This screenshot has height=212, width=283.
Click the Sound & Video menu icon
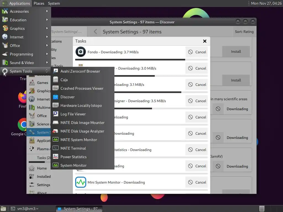click(5, 63)
